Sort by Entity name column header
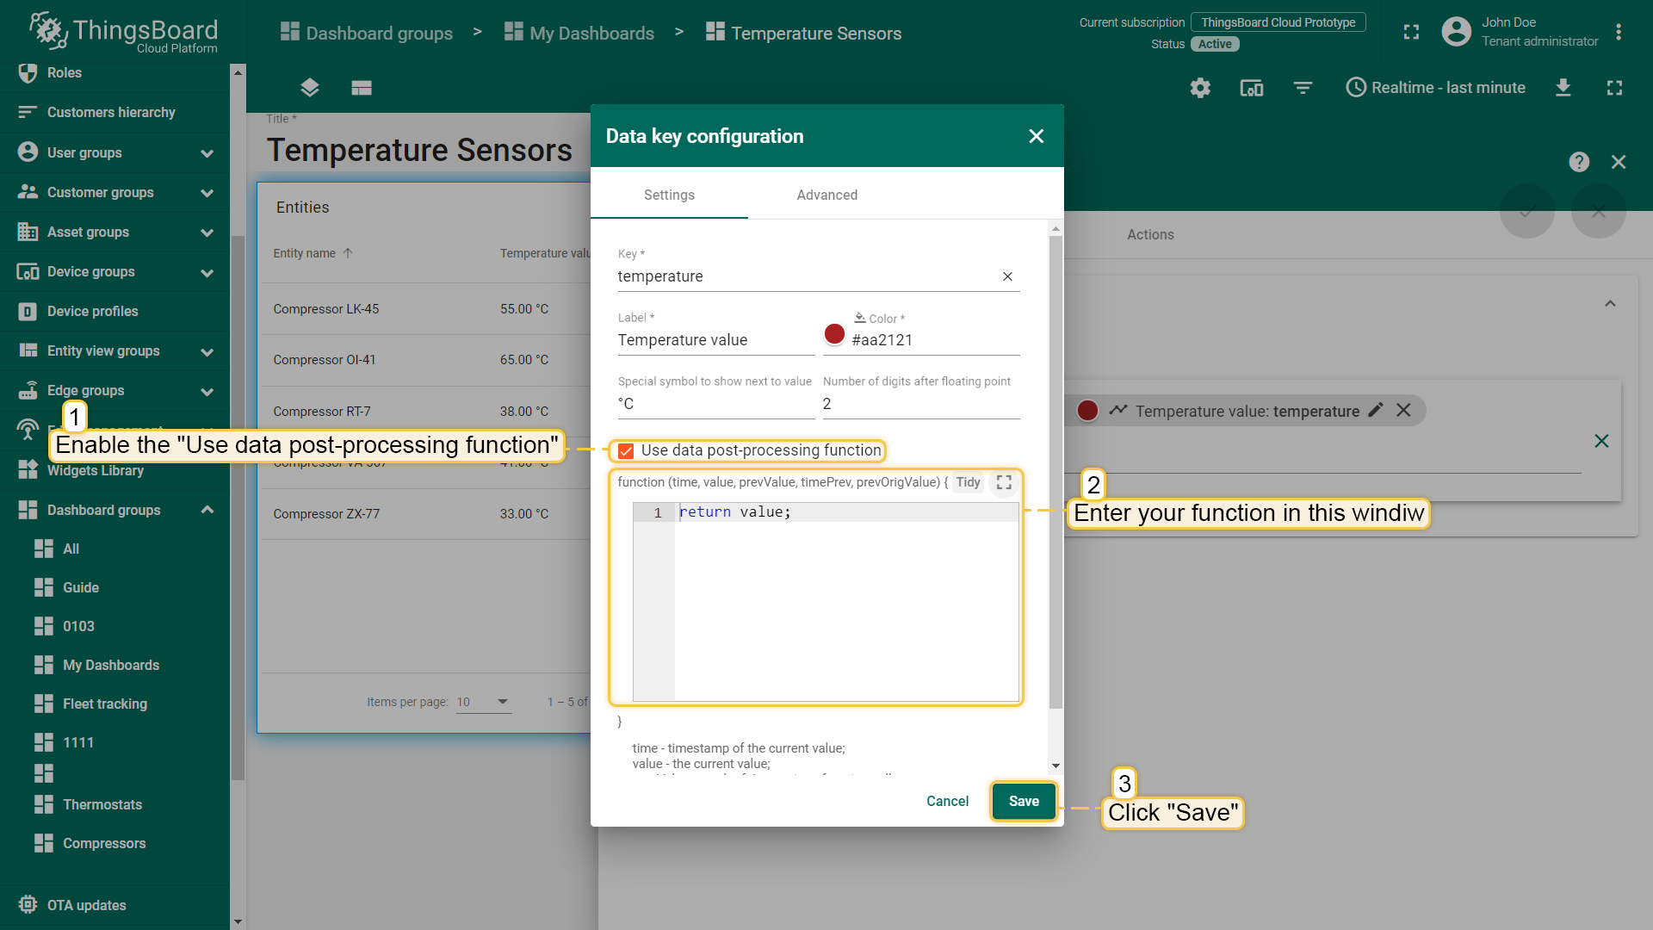Viewport: 1653px width, 930px height. pos(313,253)
